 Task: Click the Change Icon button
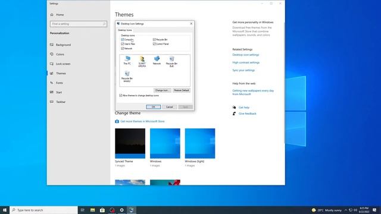point(163,90)
